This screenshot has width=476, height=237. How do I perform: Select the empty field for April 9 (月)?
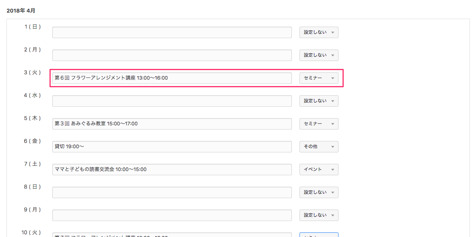coord(172,215)
